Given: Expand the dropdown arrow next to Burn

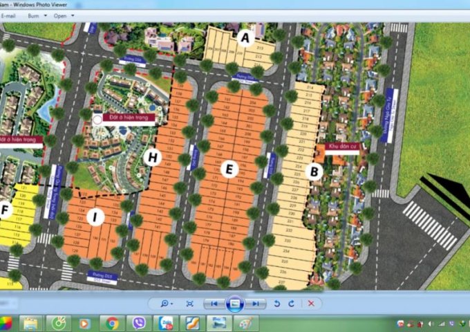Looking at the screenshot, I should coord(46,16).
